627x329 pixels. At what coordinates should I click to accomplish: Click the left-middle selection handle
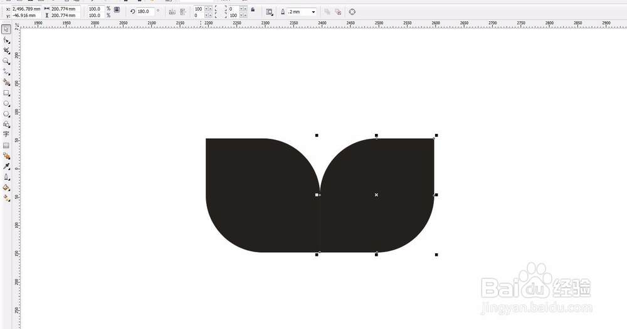[x=317, y=195]
